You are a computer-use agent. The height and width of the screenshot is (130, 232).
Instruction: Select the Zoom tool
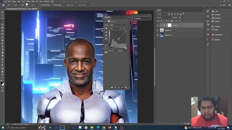tap(3, 75)
